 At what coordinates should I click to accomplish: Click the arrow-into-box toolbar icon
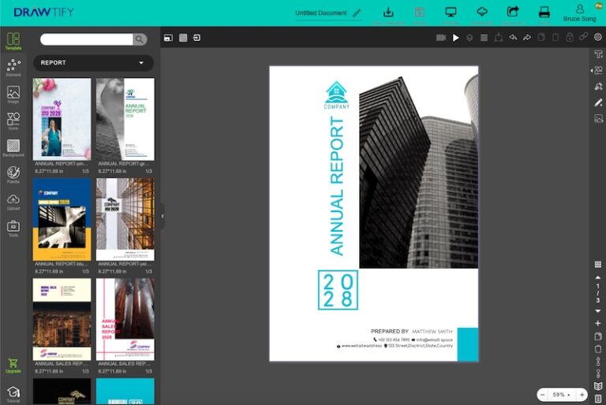pyautogui.click(x=197, y=38)
